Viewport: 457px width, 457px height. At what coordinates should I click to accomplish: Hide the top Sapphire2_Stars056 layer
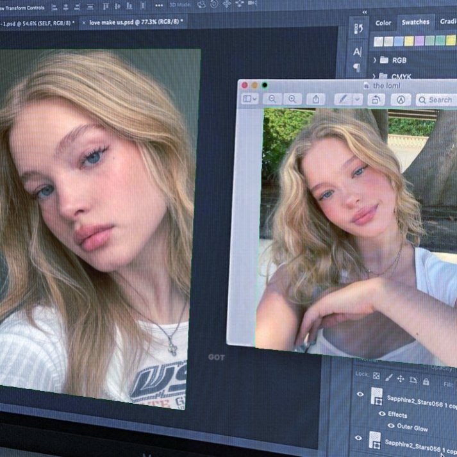(360, 395)
